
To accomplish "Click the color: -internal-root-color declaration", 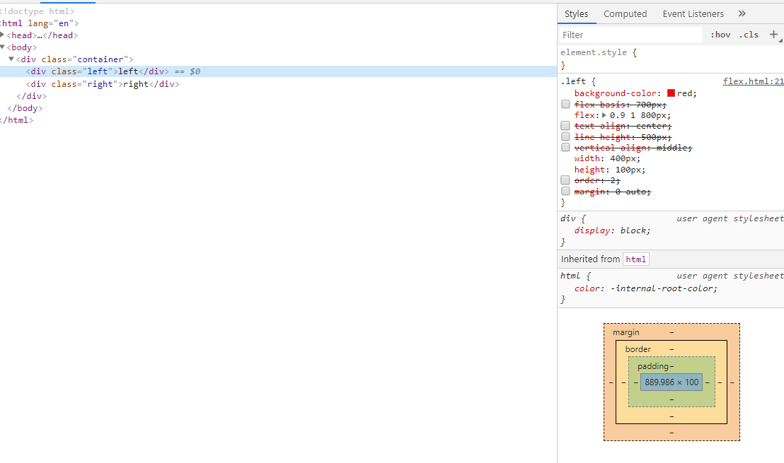I will [x=645, y=288].
